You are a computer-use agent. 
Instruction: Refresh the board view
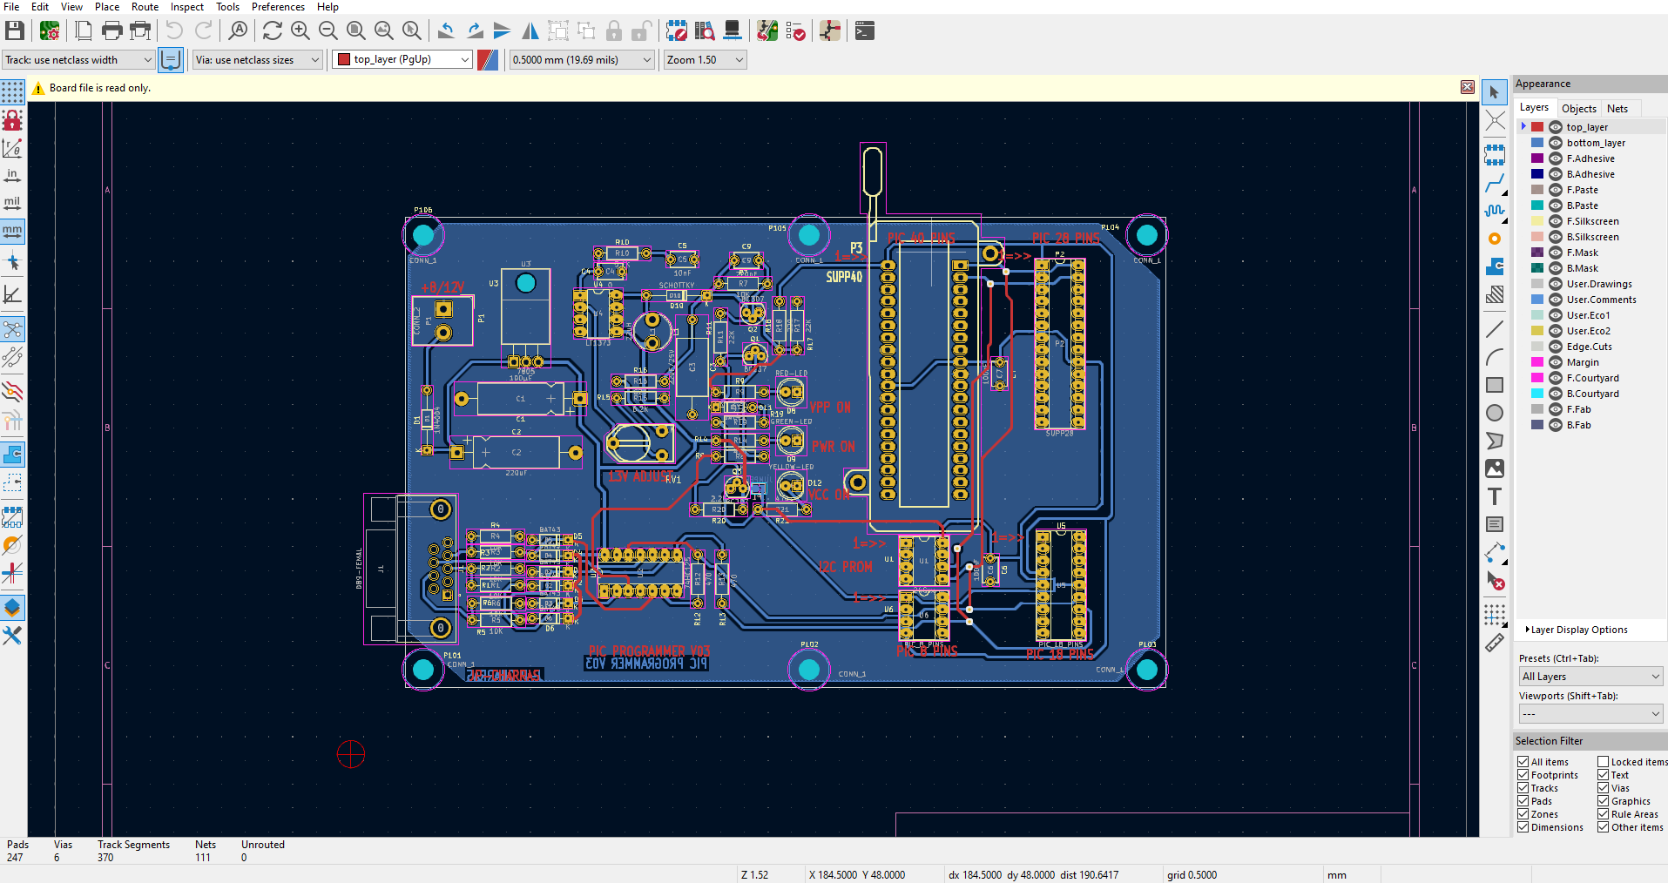pos(272,31)
